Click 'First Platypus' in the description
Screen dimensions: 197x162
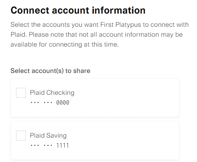pos(121,25)
